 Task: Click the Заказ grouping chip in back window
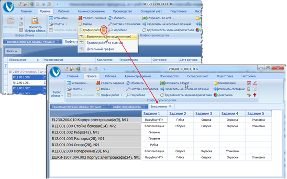13,51
